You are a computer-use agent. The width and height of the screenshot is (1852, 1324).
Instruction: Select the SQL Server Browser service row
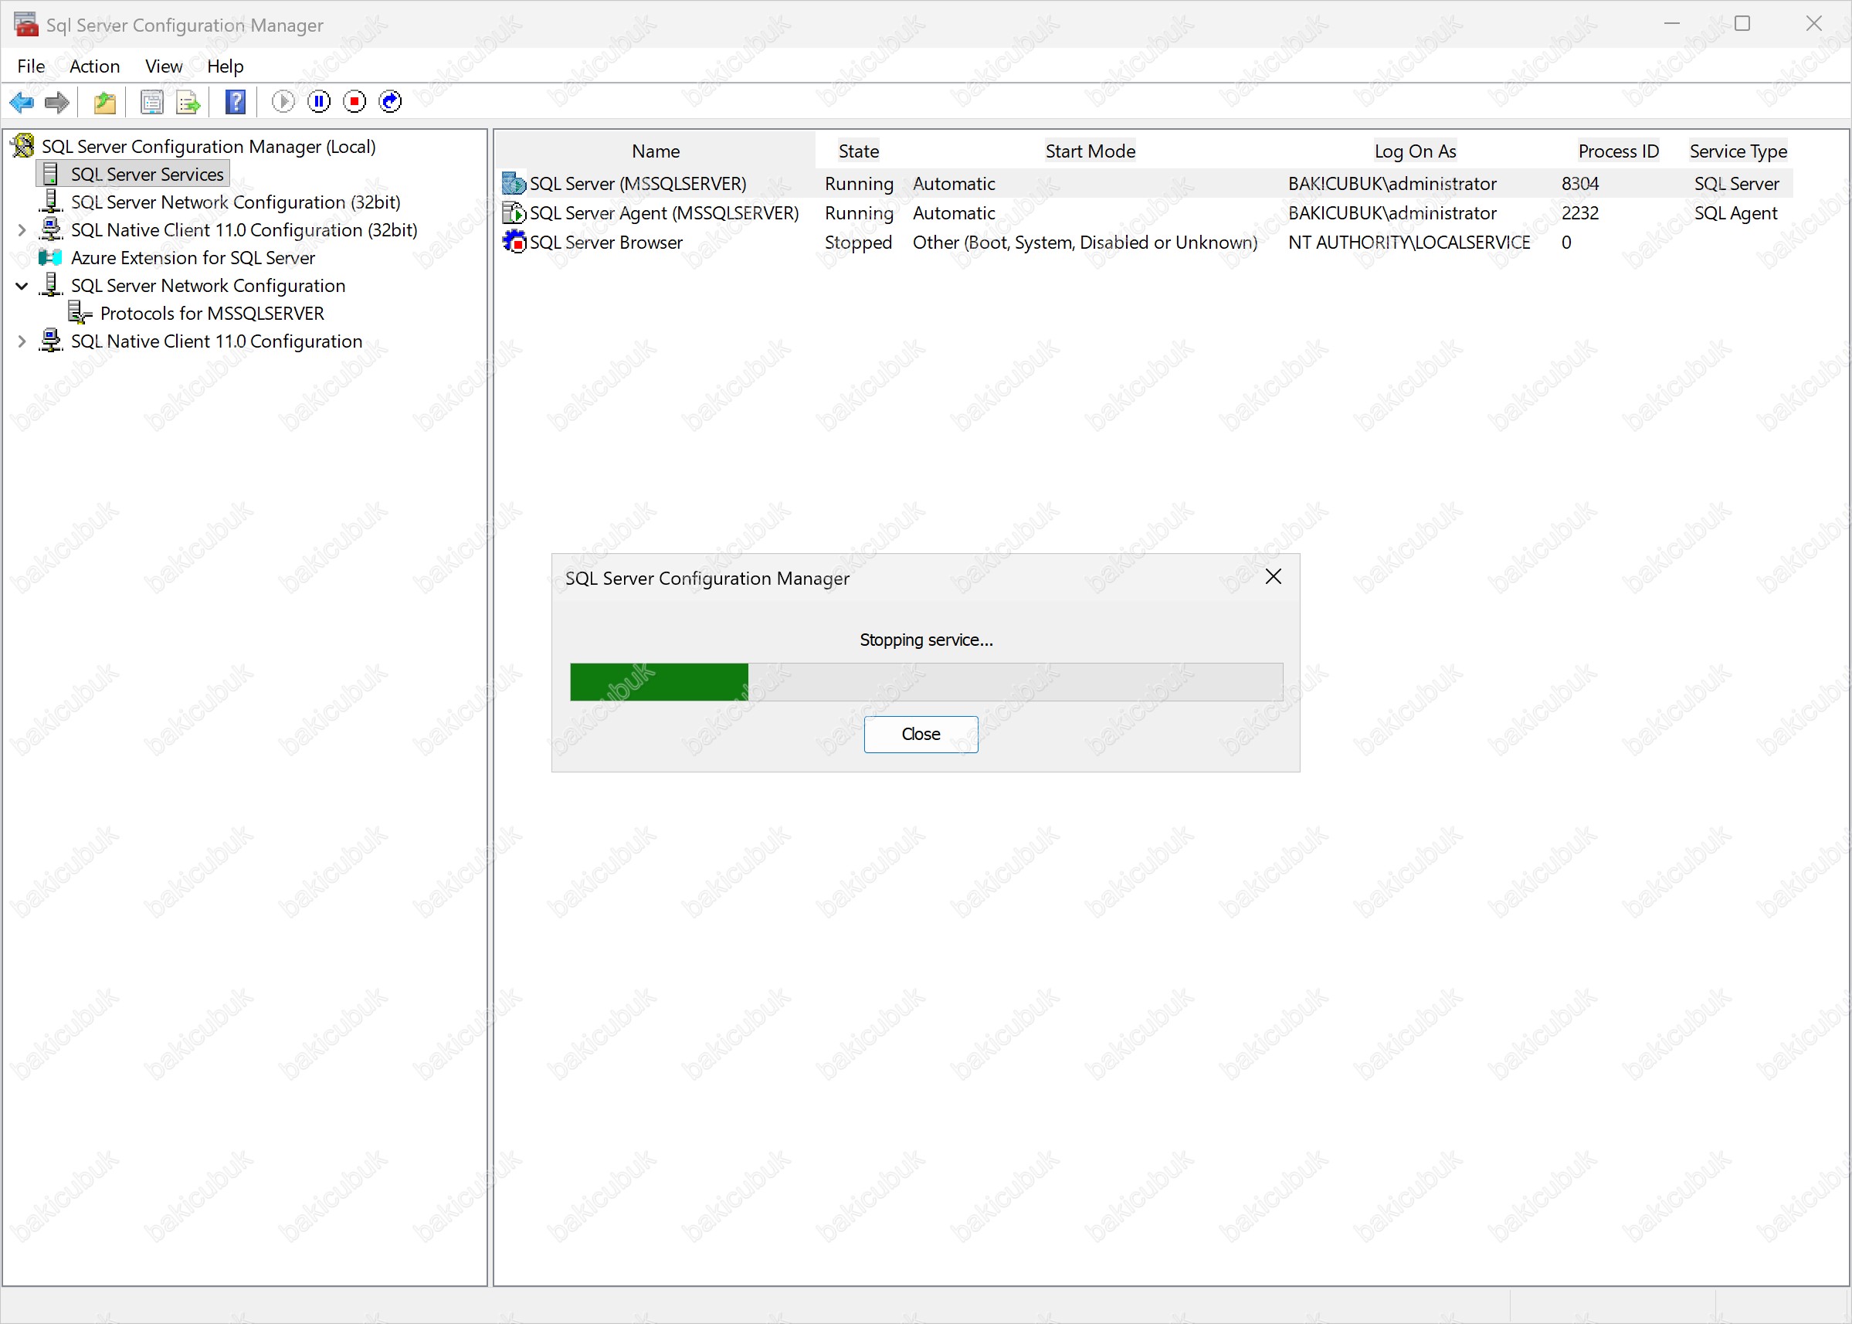pos(605,242)
